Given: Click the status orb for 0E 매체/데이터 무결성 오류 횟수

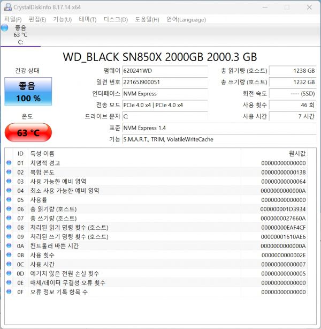Looking at the screenshot, I should pyautogui.click(x=9, y=282).
